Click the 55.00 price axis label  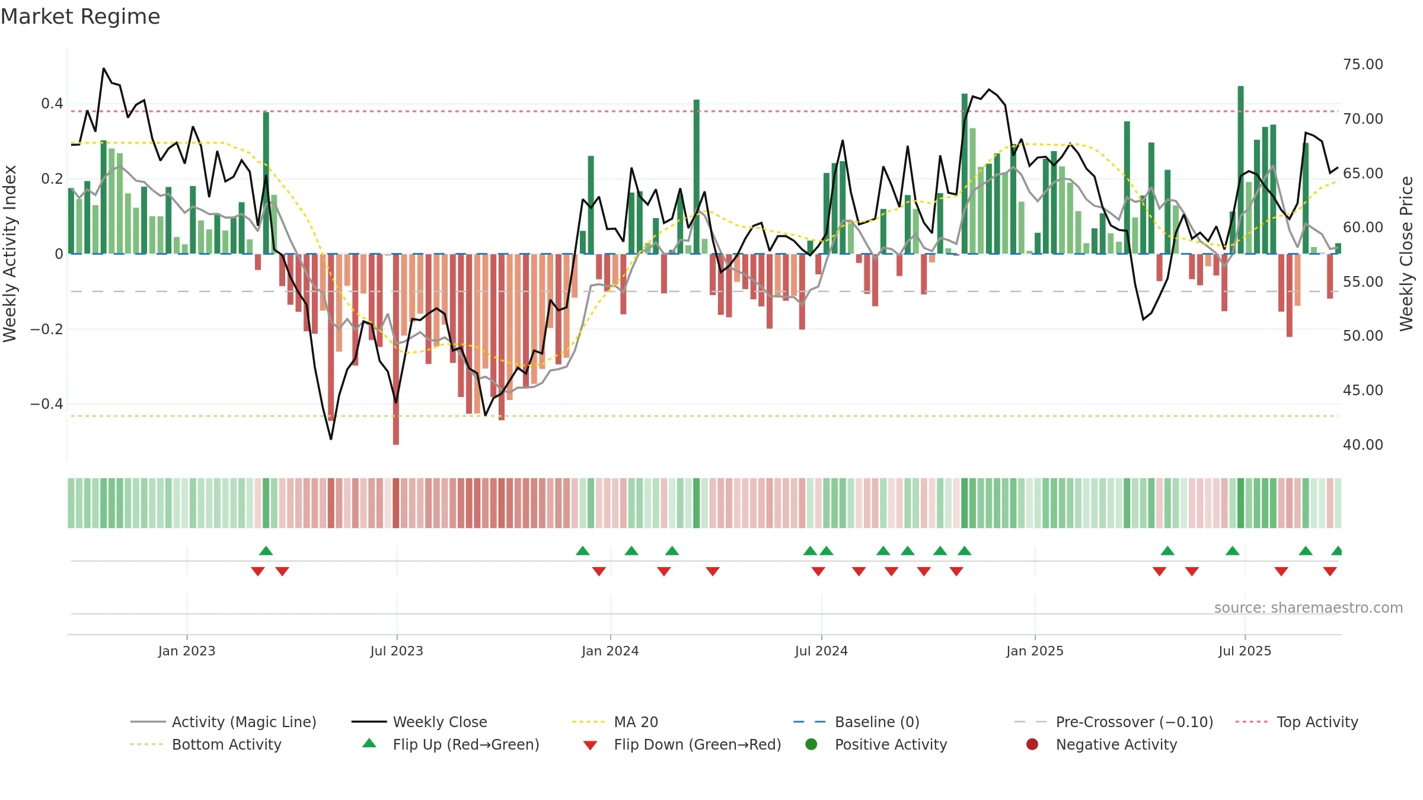[x=1363, y=282]
